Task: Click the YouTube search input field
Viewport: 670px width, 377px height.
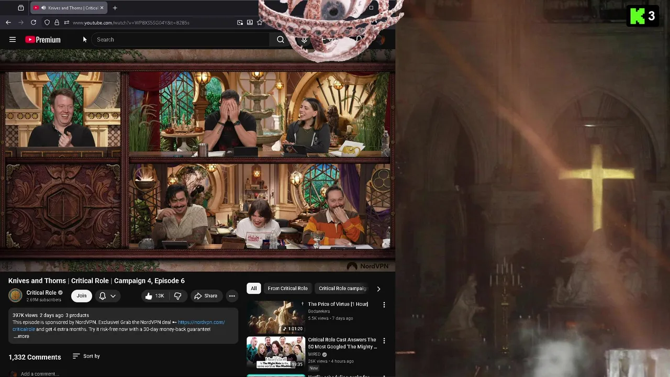Action: [x=181, y=39]
